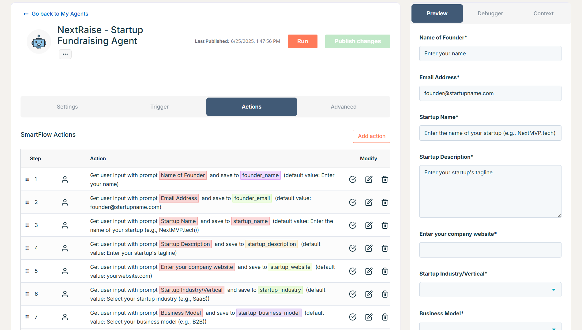The width and height of the screenshot is (582, 330).
Task: Click the drag handle for step 7
Action: point(27,317)
